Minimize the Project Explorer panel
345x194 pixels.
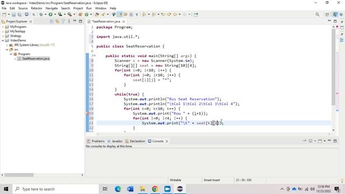point(75,21)
